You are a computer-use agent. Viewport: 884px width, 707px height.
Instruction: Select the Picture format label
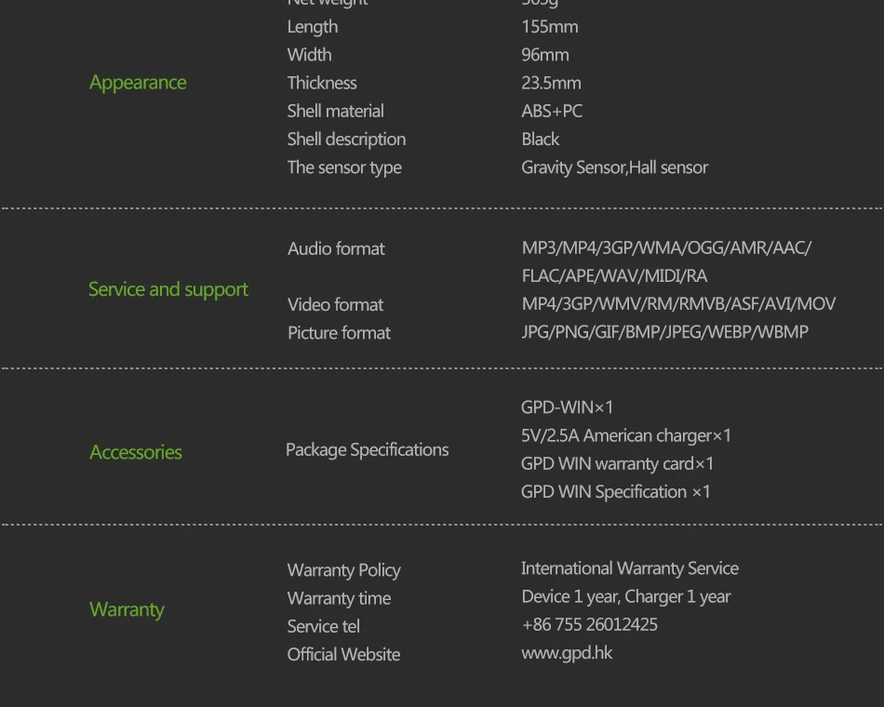[339, 333]
